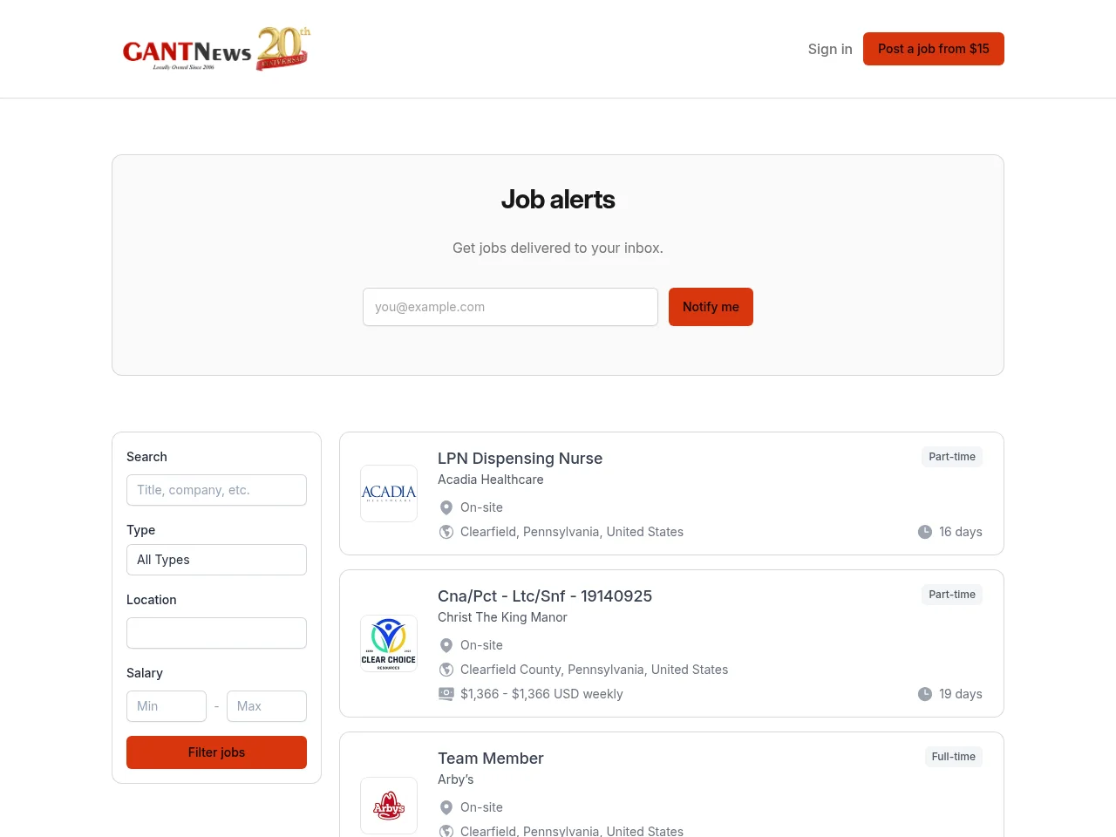This screenshot has height=837, width=1116.
Task: Click the Clear Choice company logo
Action: 389,643
